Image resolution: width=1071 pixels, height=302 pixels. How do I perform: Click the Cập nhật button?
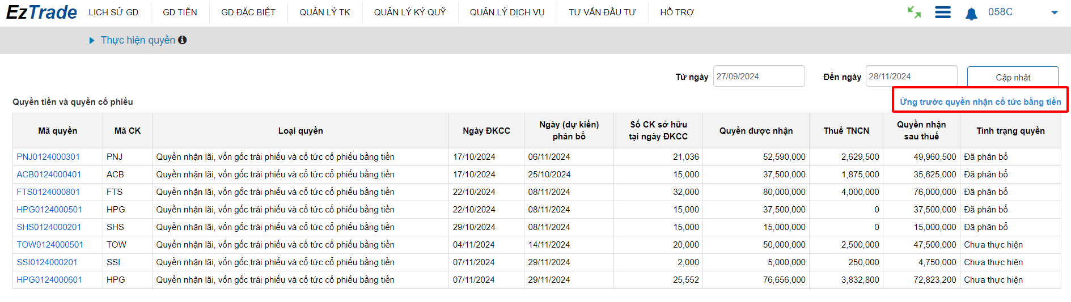[x=1013, y=77]
